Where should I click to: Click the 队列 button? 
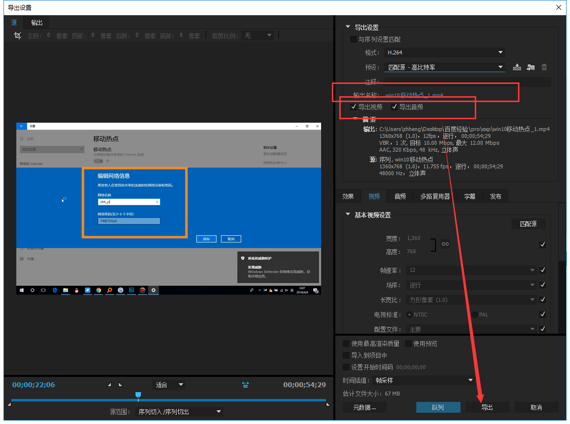[438, 407]
